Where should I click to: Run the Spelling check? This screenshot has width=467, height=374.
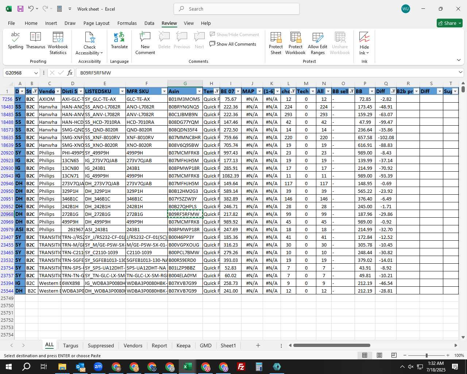point(15,41)
